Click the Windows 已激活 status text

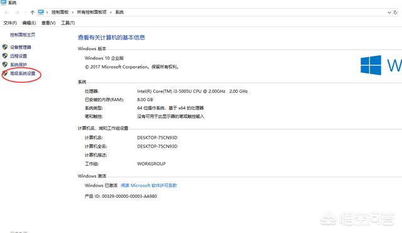101,185
